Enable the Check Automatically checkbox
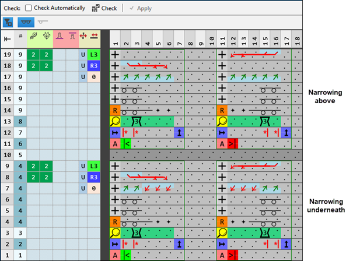This screenshot has height=261, width=353. [x=29, y=9]
